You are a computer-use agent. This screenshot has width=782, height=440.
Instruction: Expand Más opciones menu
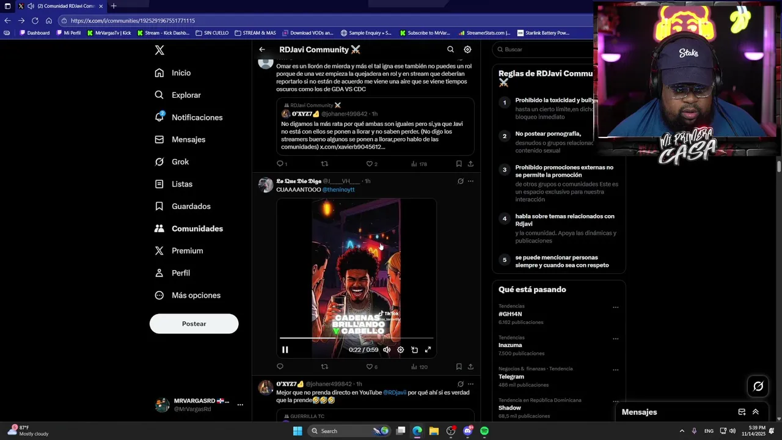(188, 295)
